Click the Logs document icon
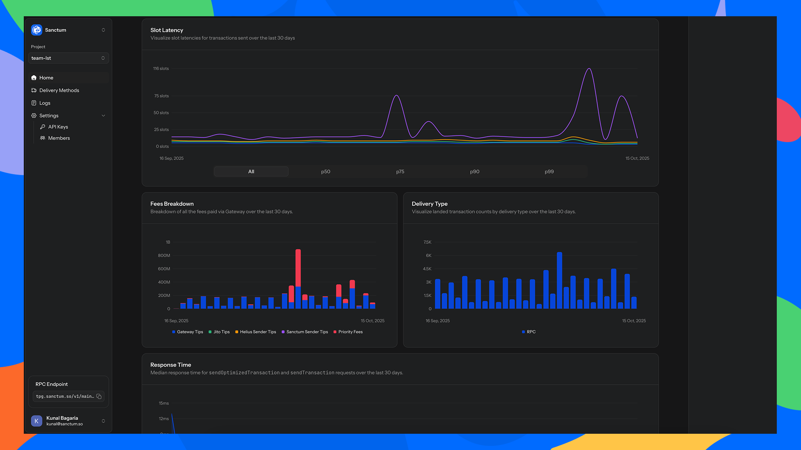801x450 pixels. (x=34, y=103)
